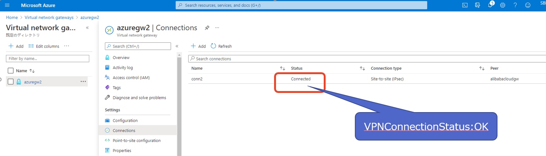Open the Azure portal hamburger menu
The width and height of the screenshot is (546, 156).
[7, 5]
